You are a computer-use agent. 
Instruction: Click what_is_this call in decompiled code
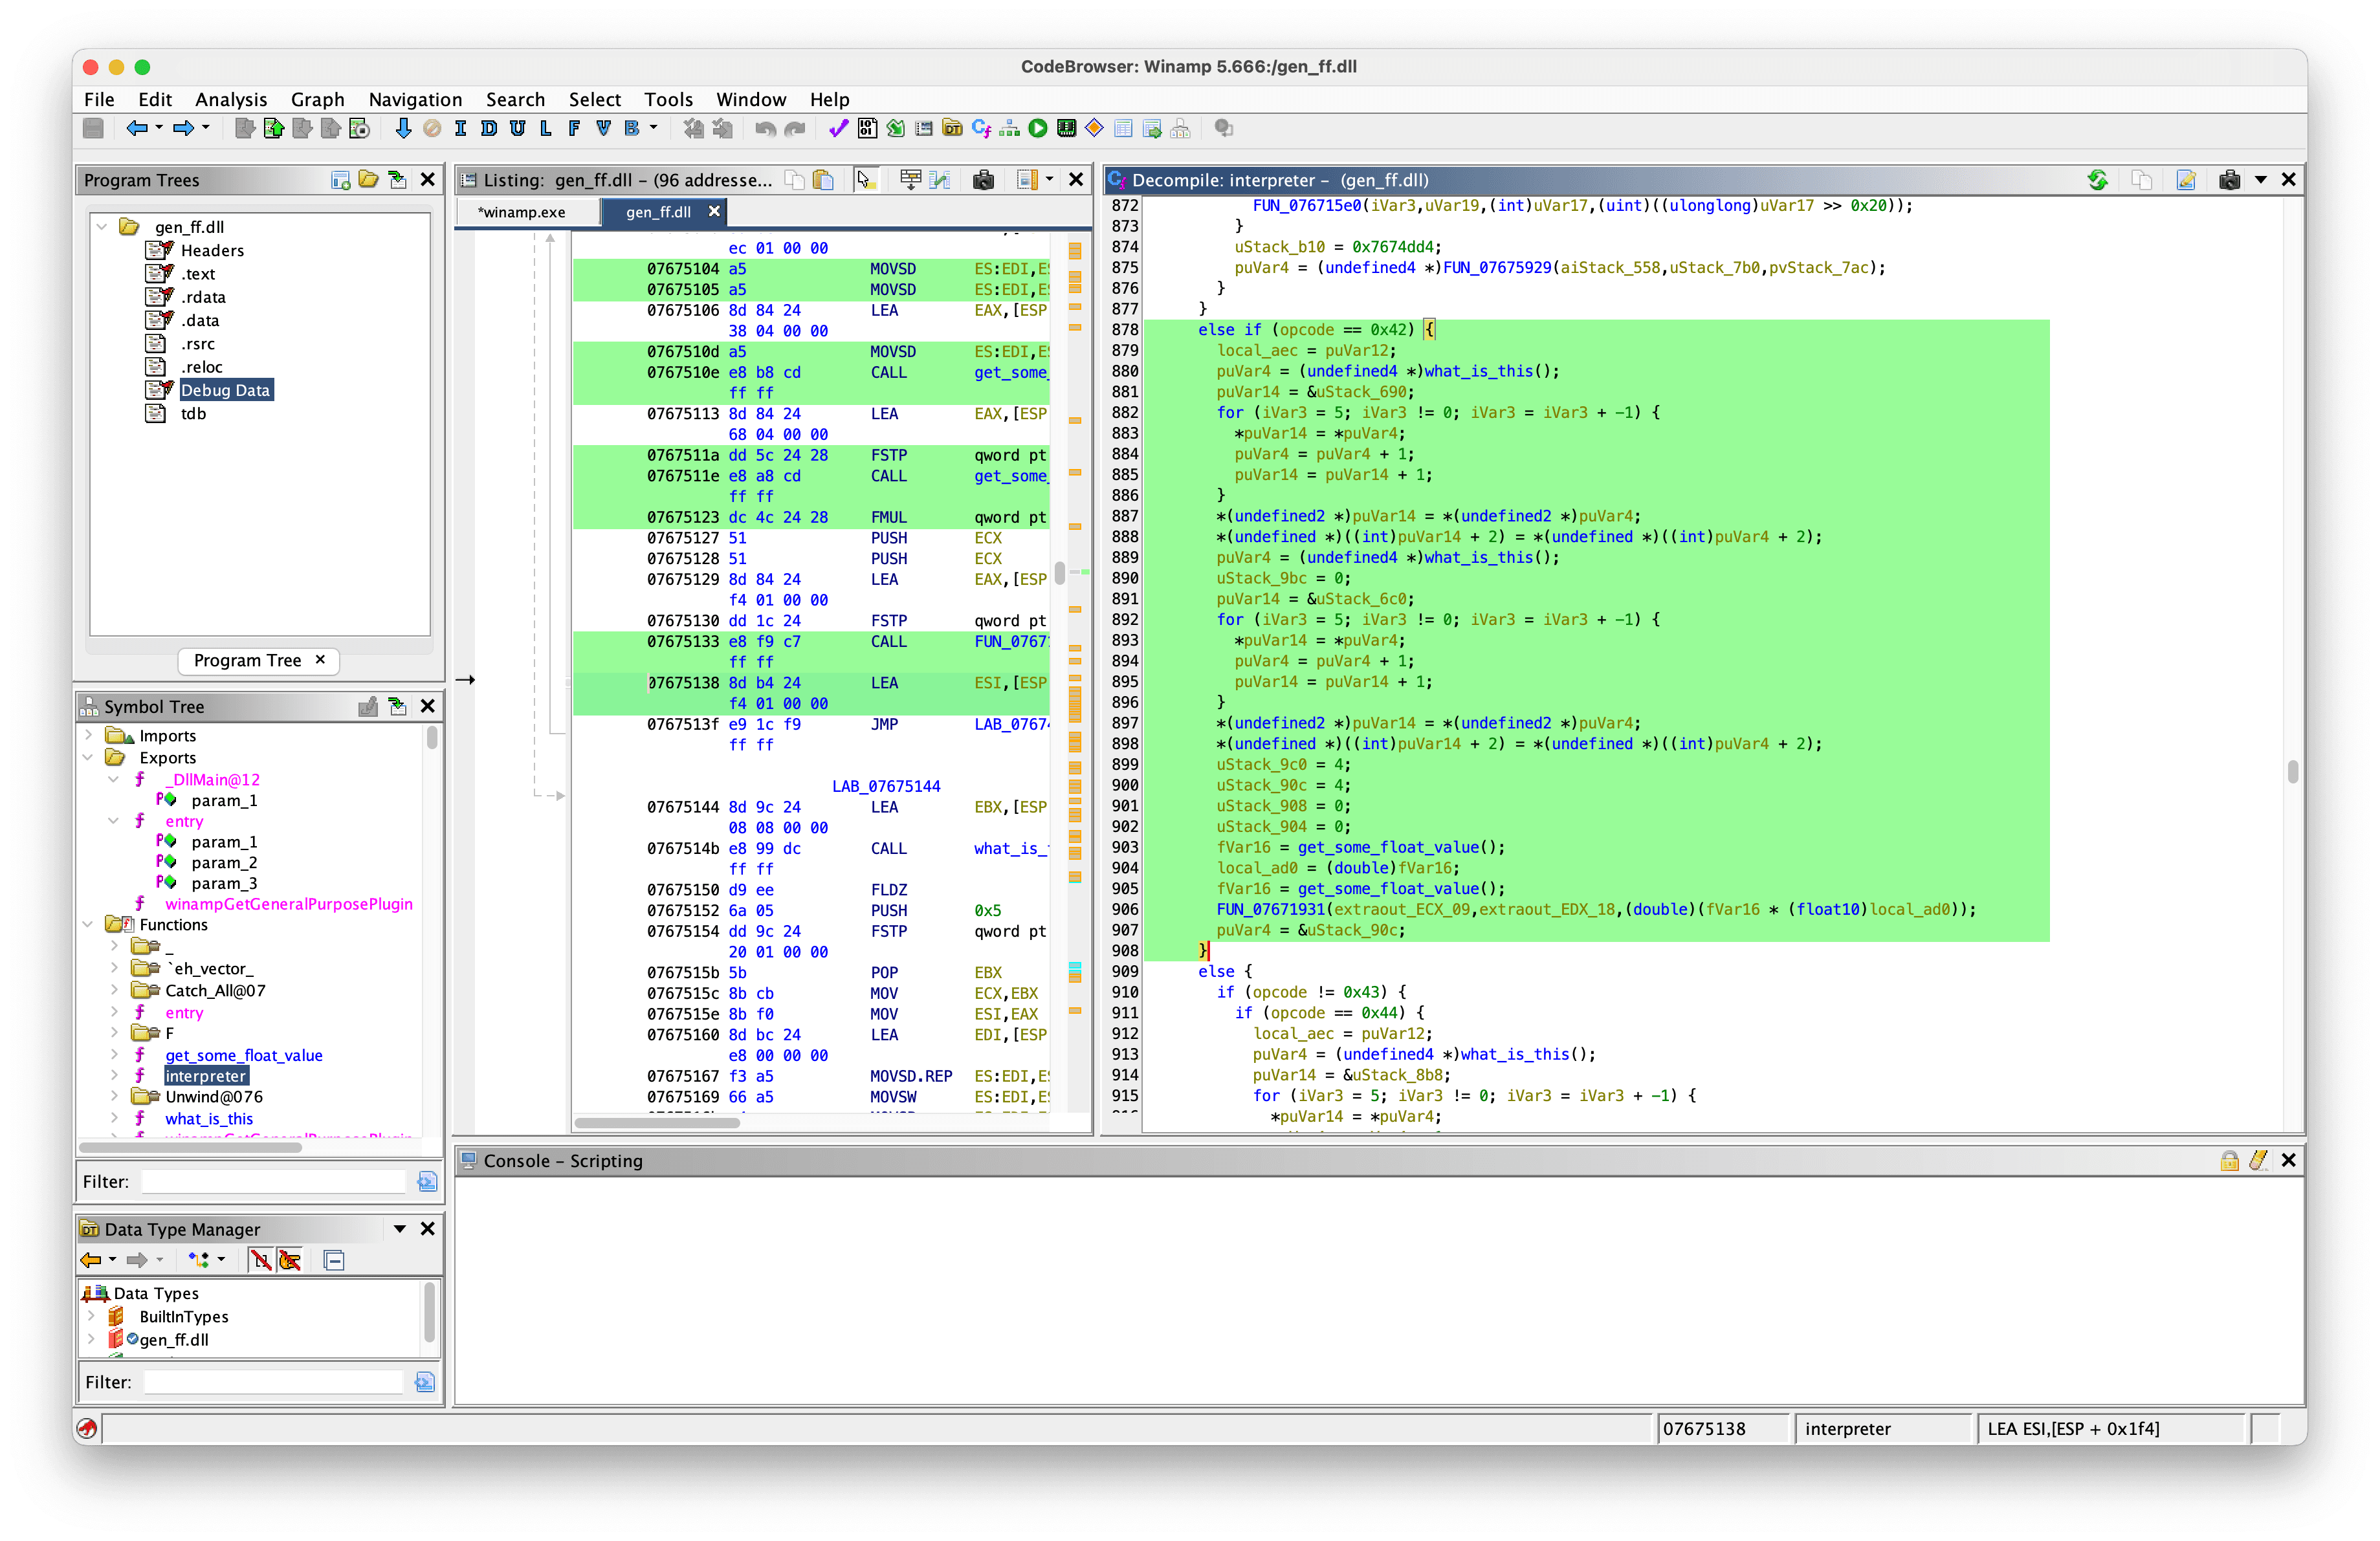(x=1479, y=370)
